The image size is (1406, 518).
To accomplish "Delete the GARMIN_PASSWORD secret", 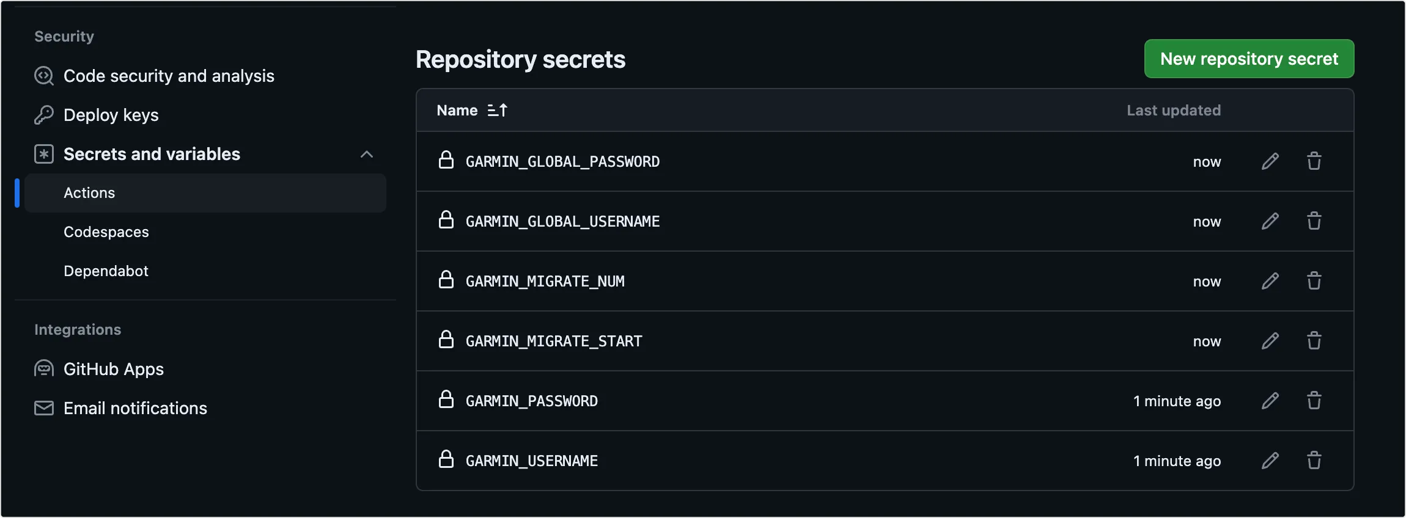I will pyautogui.click(x=1314, y=401).
